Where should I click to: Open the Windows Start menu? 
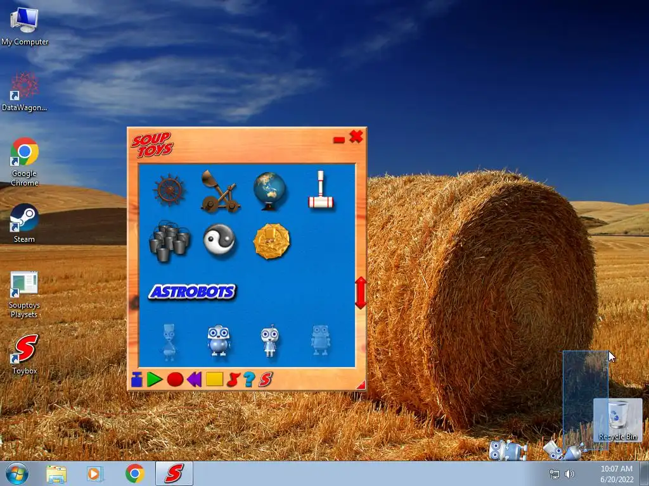click(x=17, y=473)
